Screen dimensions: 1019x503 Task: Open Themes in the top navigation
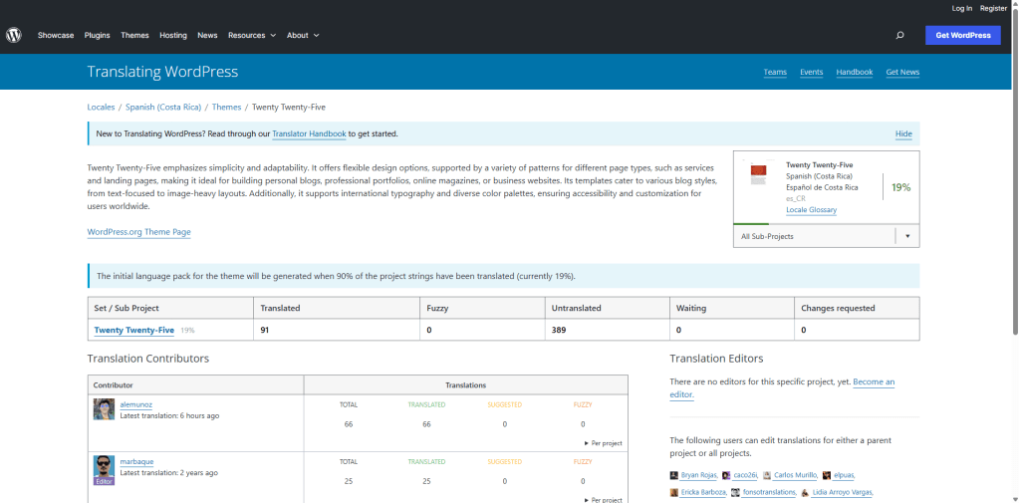134,35
